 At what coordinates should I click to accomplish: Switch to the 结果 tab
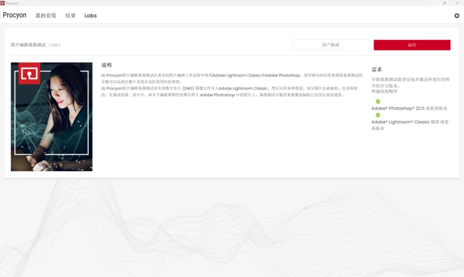coord(71,15)
